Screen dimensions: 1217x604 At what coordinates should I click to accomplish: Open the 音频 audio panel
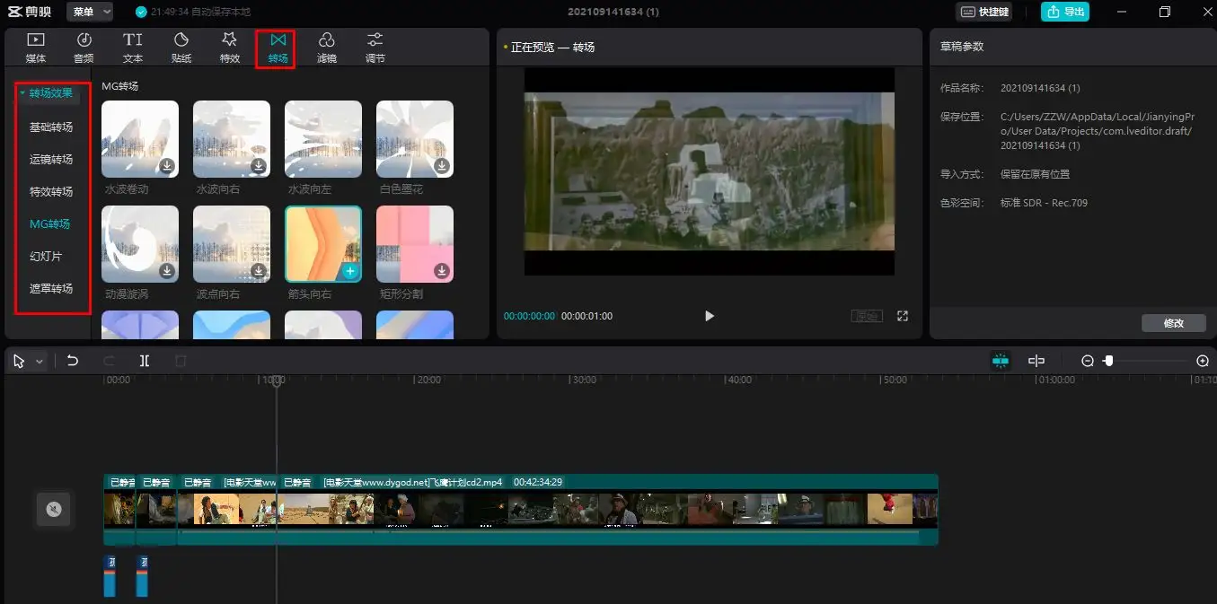click(x=84, y=47)
